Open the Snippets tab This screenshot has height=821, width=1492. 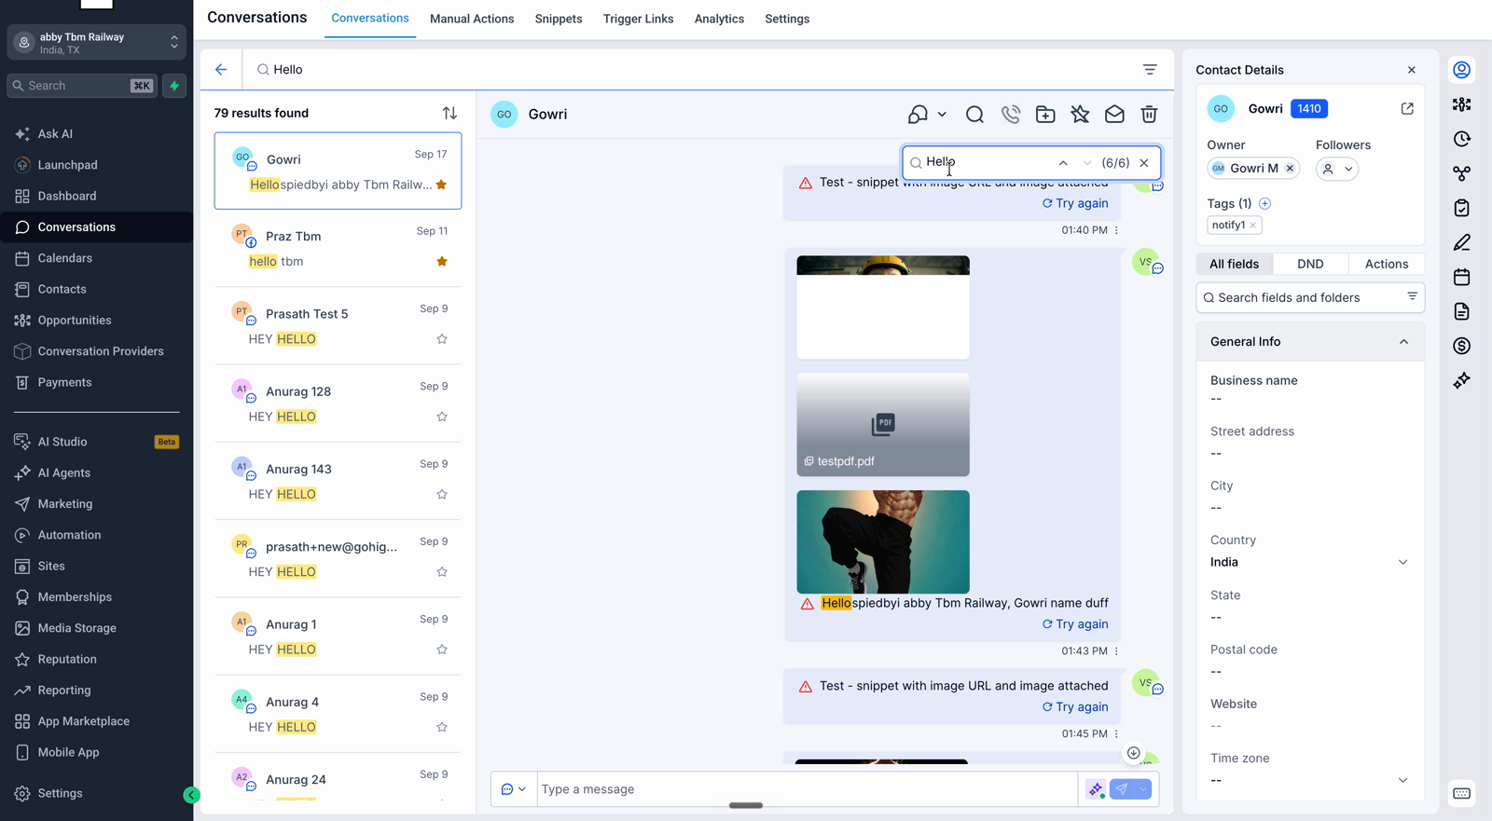(559, 19)
